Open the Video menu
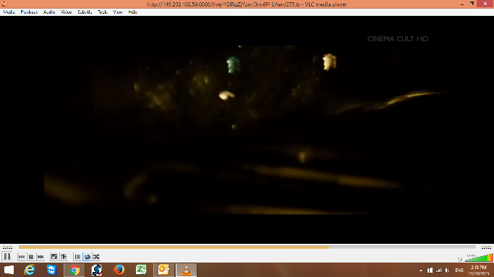 (x=66, y=12)
